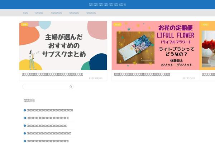Open the site title in the blue header
The height and width of the screenshot is (143, 215).
point(107,5)
